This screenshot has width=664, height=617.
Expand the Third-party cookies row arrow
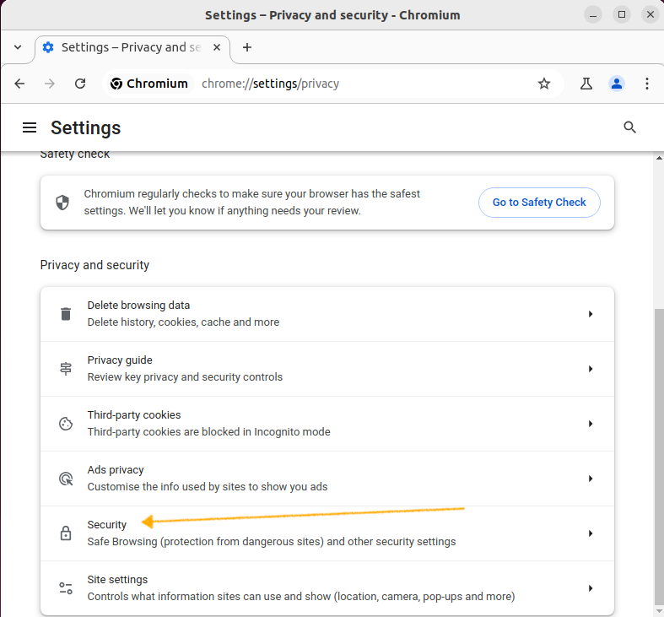point(591,424)
